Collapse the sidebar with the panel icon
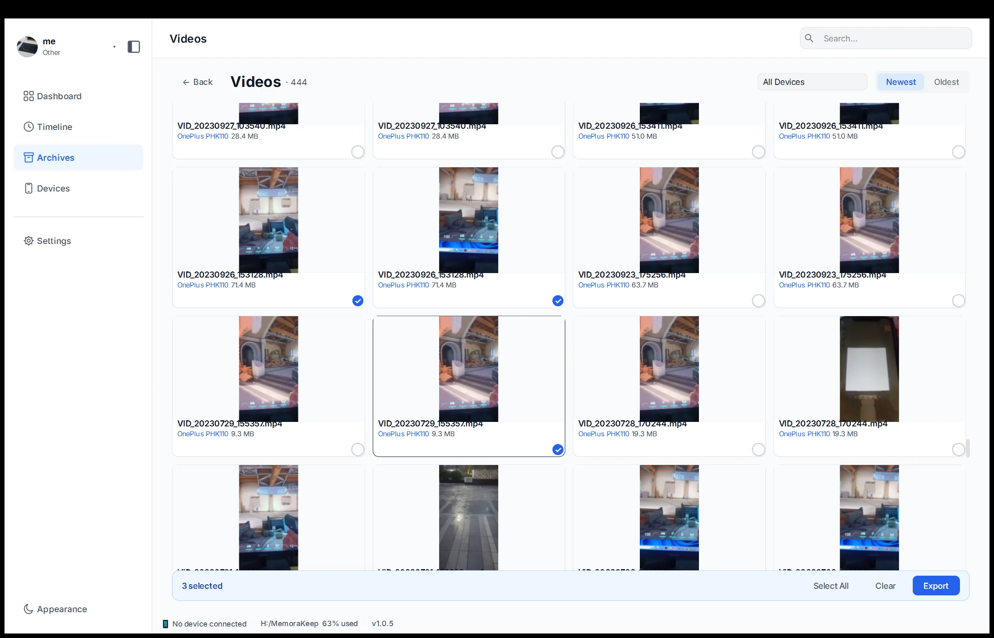Viewport: 994px width, 638px height. [133, 47]
